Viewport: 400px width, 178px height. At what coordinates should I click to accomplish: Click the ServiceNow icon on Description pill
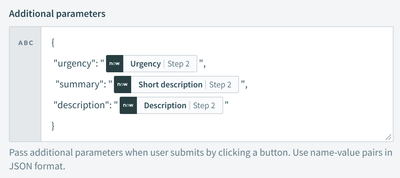point(128,105)
